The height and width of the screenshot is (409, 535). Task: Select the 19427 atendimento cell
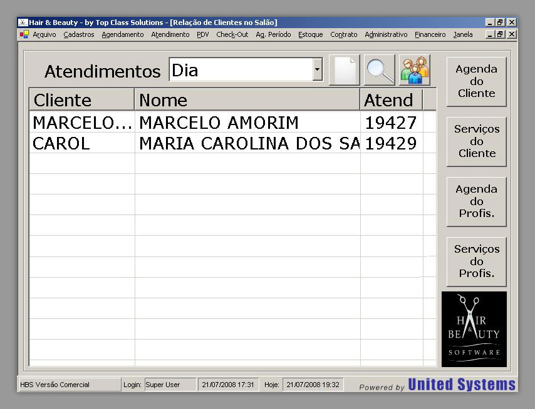(392, 122)
